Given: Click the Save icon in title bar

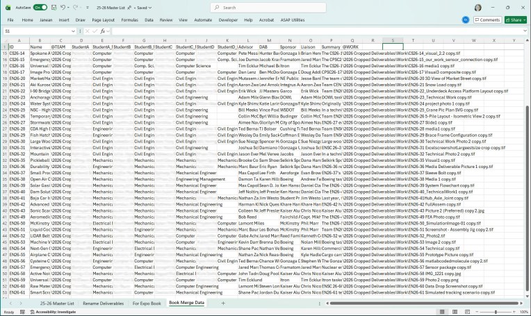Looking at the screenshot, I should click(53, 8).
